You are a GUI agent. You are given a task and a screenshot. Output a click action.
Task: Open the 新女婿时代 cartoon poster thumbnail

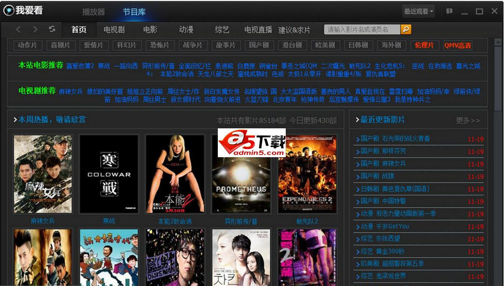(x=109, y=258)
